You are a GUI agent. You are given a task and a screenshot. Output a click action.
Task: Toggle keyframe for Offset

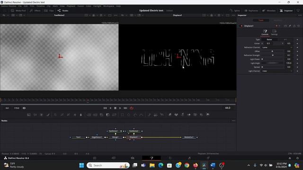pos(297,51)
